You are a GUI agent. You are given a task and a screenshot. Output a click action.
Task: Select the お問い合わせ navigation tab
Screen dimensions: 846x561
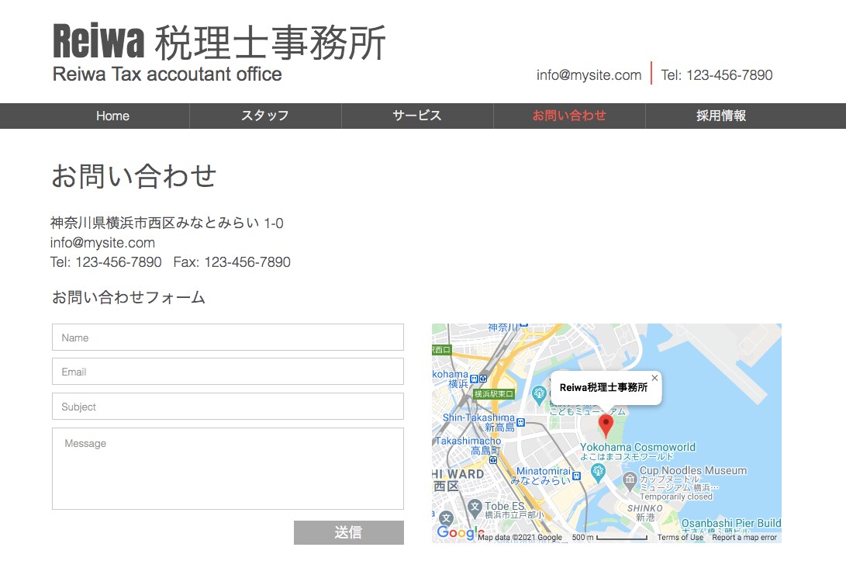click(x=569, y=116)
